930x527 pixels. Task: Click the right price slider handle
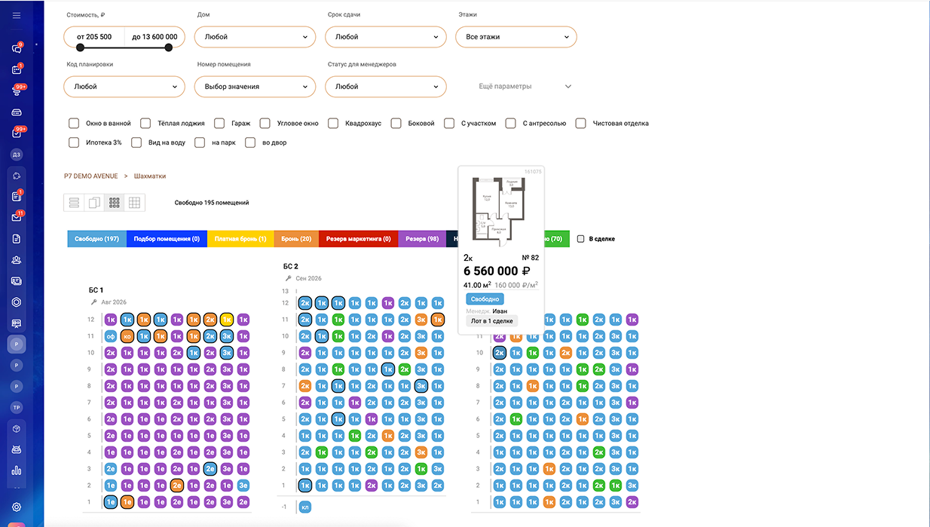[x=169, y=47]
